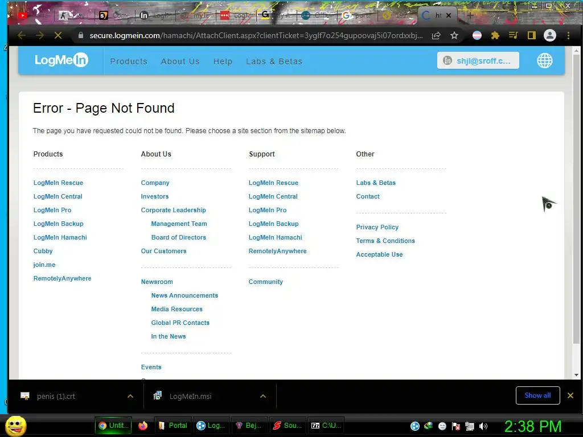583x437 pixels.
Task: Open the smiley face start button
Action: 15,426
